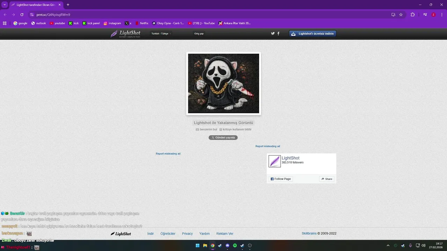Open the Twitter icon in LightShot header

pyautogui.click(x=273, y=33)
